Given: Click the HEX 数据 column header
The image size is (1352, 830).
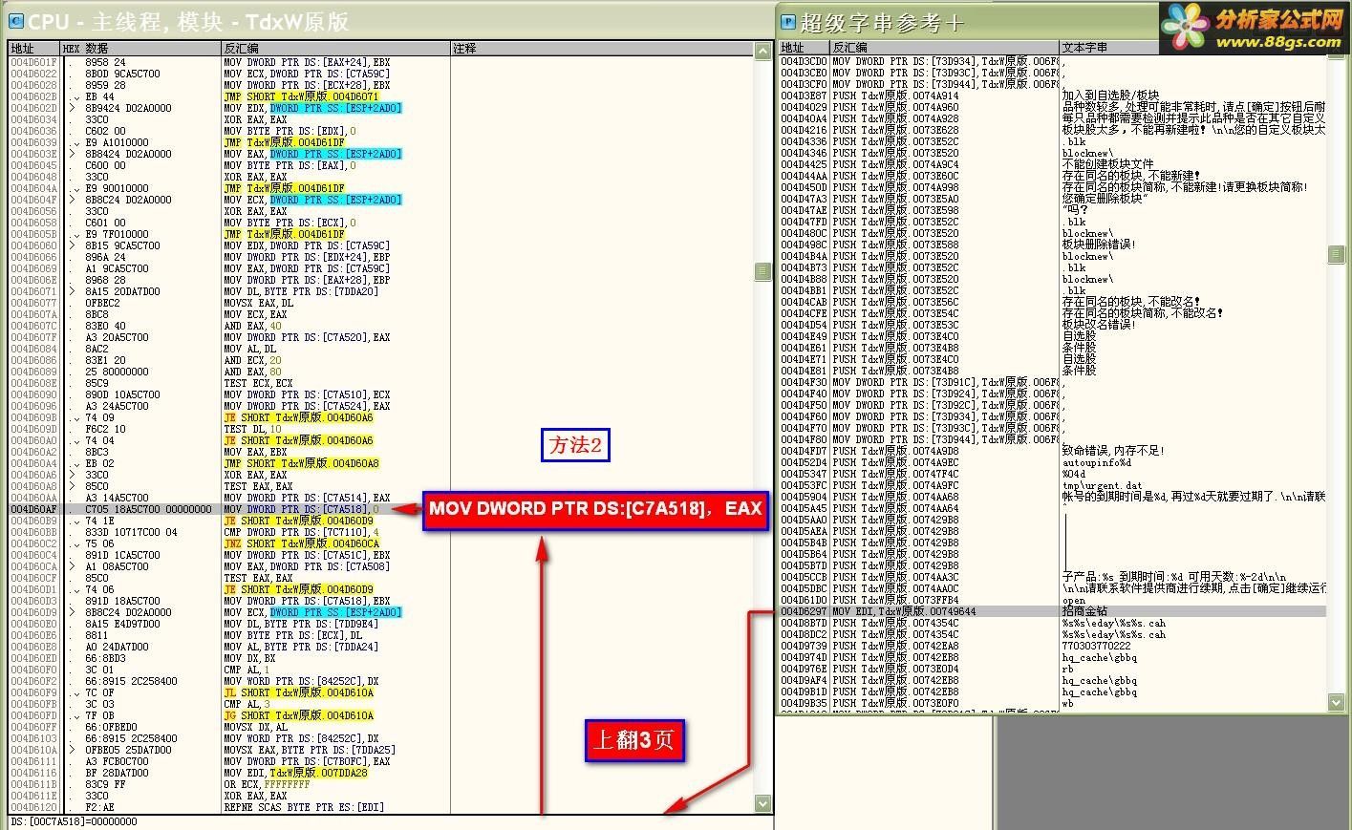Looking at the screenshot, I should 140,48.
